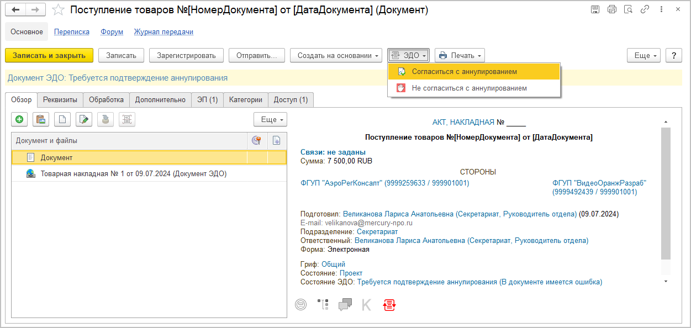691x328 pixels.
Task: Click the green add file icon
Action: [x=19, y=119]
